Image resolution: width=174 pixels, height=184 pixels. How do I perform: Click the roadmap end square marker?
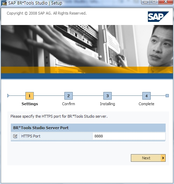point(167,95)
